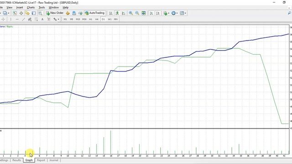Expand the Periods dropdown arrow

[x=177, y=13]
